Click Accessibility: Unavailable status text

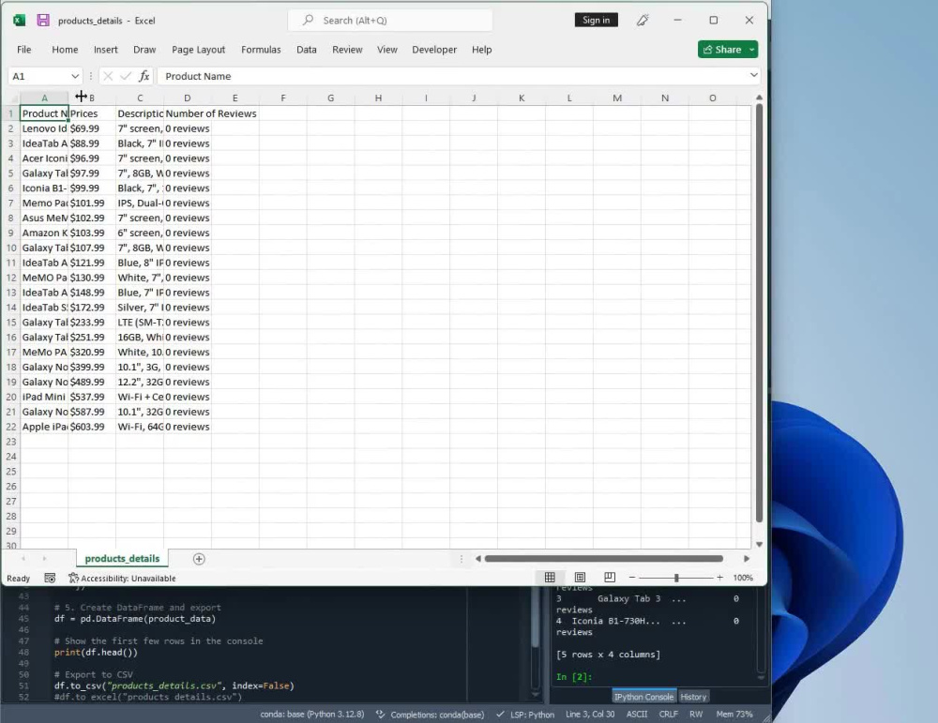pyautogui.click(x=128, y=579)
